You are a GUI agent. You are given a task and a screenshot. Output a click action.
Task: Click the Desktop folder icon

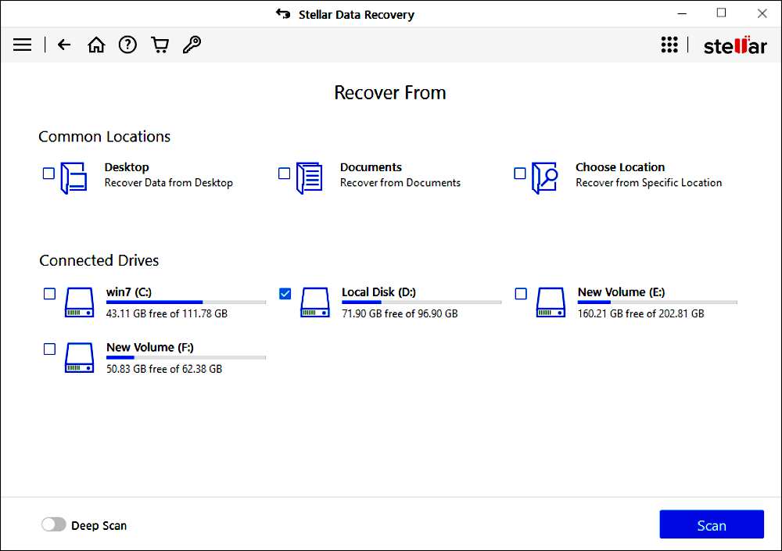(74, 178)
